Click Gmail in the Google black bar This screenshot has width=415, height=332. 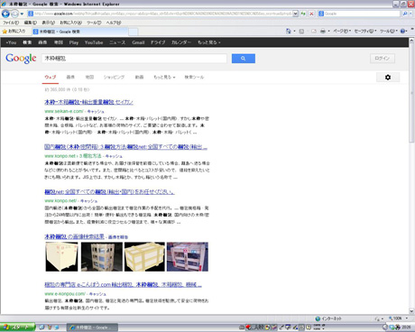coord(138,42)
